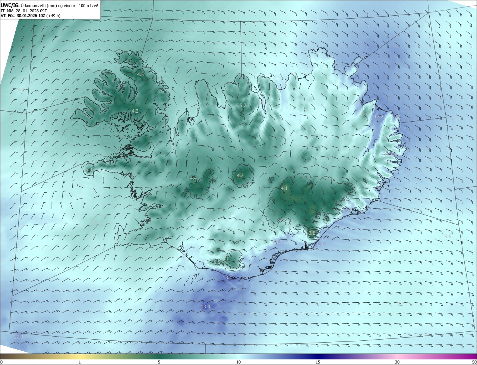Click the 50 tick on the color scale

coord(474,362)
